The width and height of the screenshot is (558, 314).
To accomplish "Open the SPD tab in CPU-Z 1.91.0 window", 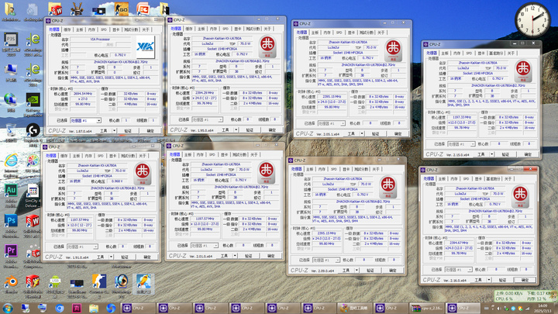I will [98, 156].
